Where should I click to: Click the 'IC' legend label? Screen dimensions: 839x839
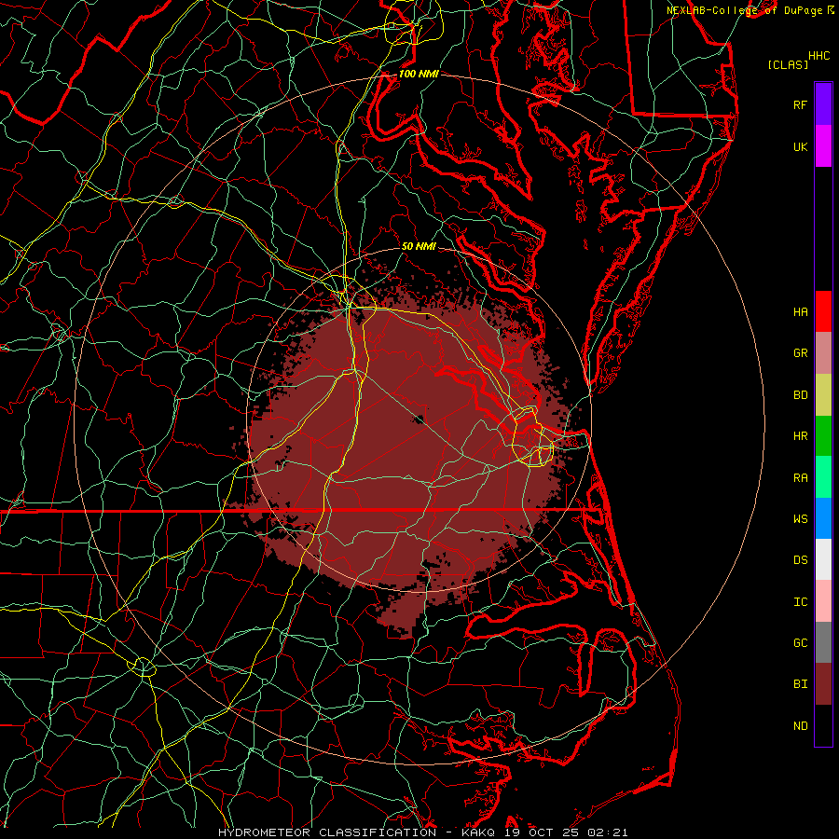(x=801, y=602)
